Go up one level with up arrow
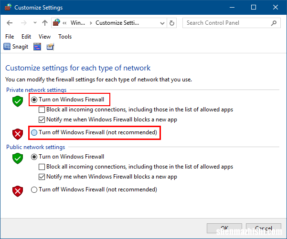 pos(45,23)
